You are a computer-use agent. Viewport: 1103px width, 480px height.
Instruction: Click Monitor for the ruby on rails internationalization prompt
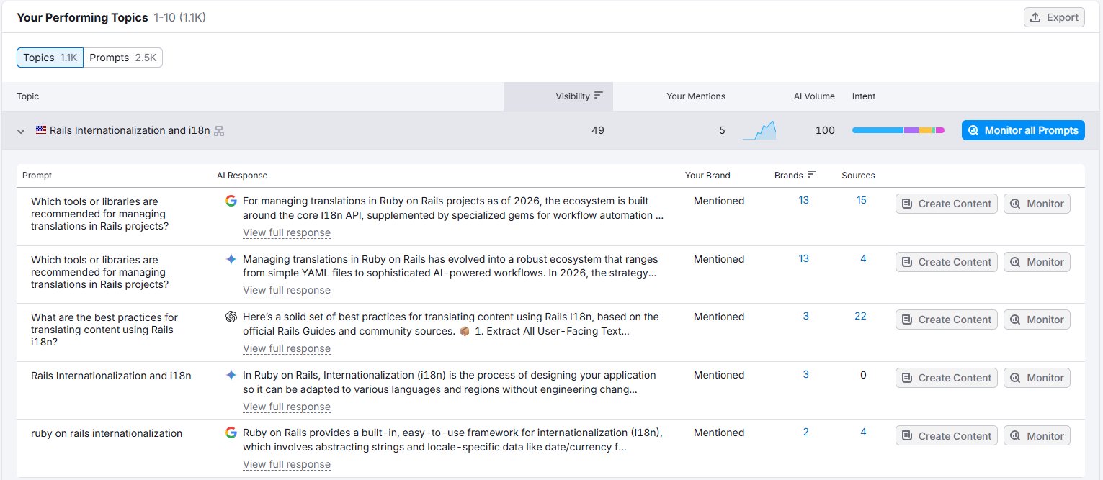tap(1037, 436)
